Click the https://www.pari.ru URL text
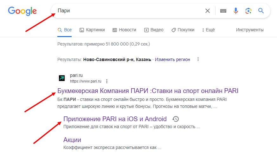 tap(86, 81)
